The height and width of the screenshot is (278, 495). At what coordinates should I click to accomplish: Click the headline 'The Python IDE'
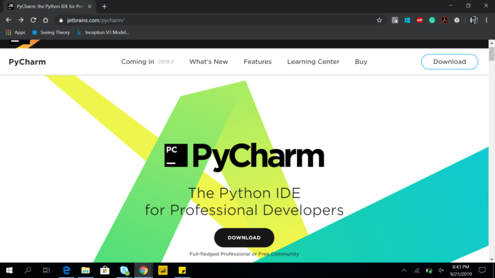click(x=244, y=193)
